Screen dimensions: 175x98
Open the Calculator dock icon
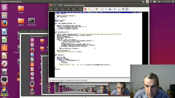[4, 72]
